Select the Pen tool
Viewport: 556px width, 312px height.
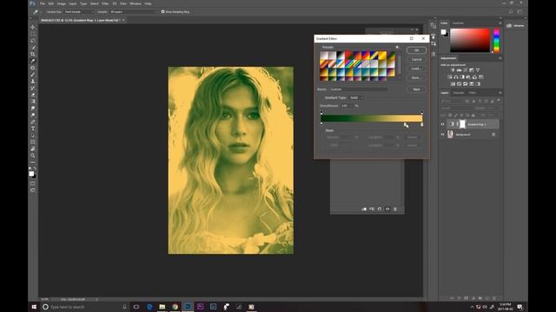[33, 121]
